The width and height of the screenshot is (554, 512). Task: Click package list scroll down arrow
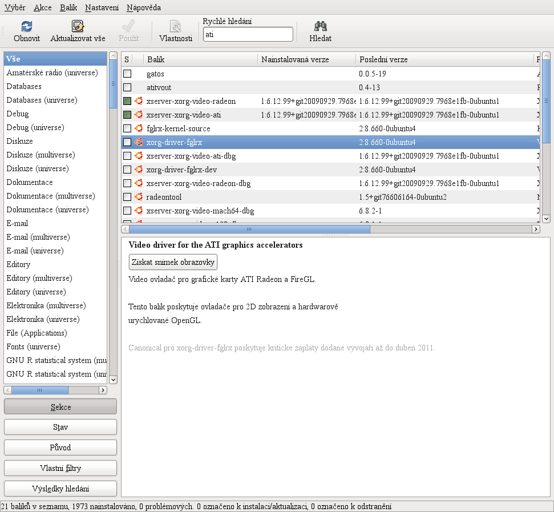click(546, 219)
